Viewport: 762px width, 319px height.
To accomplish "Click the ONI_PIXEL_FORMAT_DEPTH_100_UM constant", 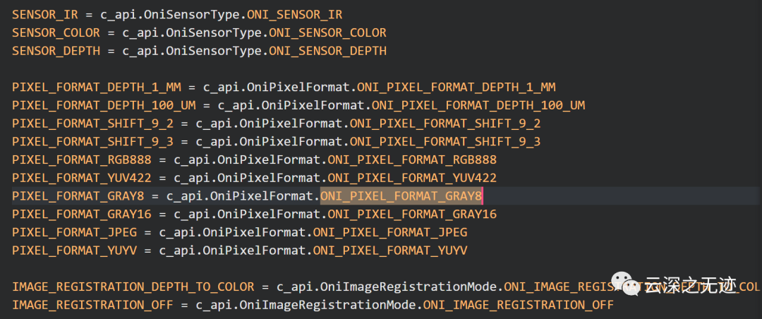I will [x=478, y=106].
